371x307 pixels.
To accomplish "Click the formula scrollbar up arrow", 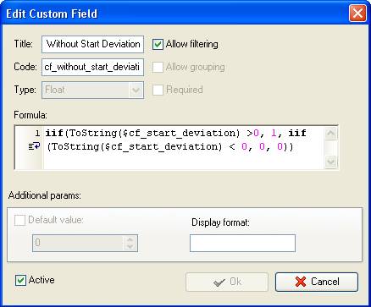I will (x=330, y=134).
